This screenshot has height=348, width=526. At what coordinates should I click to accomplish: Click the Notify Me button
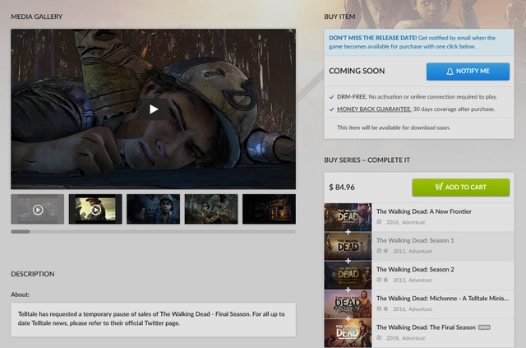[x=468, y=72]
